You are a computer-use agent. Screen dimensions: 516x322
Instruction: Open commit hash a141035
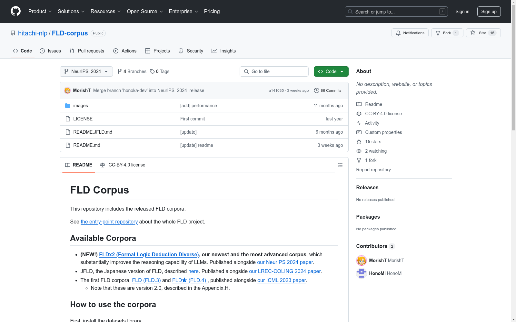pos(276,90)
